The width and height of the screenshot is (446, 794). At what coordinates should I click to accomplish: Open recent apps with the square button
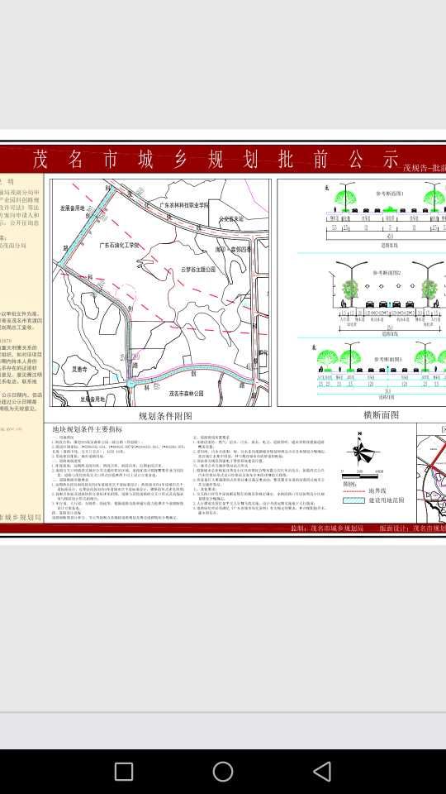point(124,772)
